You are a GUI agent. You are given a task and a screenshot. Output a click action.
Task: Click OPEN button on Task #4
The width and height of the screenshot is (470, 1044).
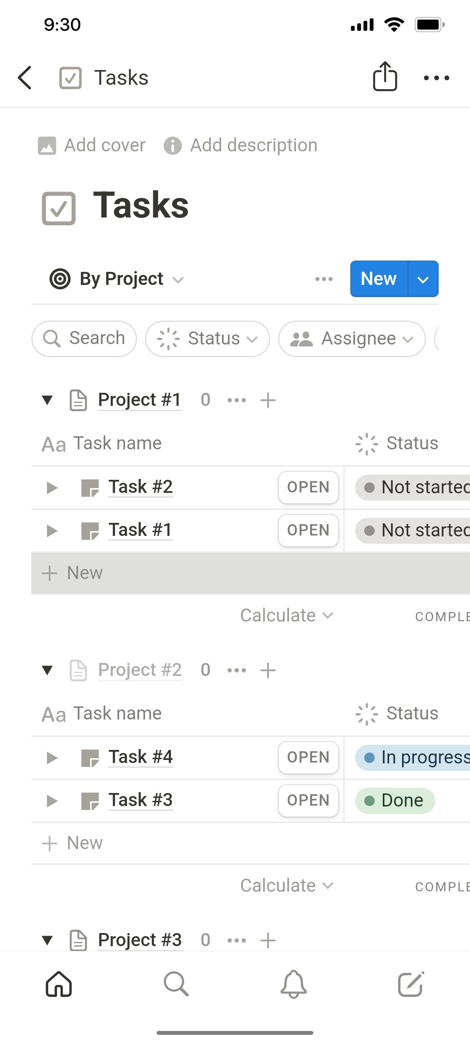pyautogui.click(x=309, y=757)
